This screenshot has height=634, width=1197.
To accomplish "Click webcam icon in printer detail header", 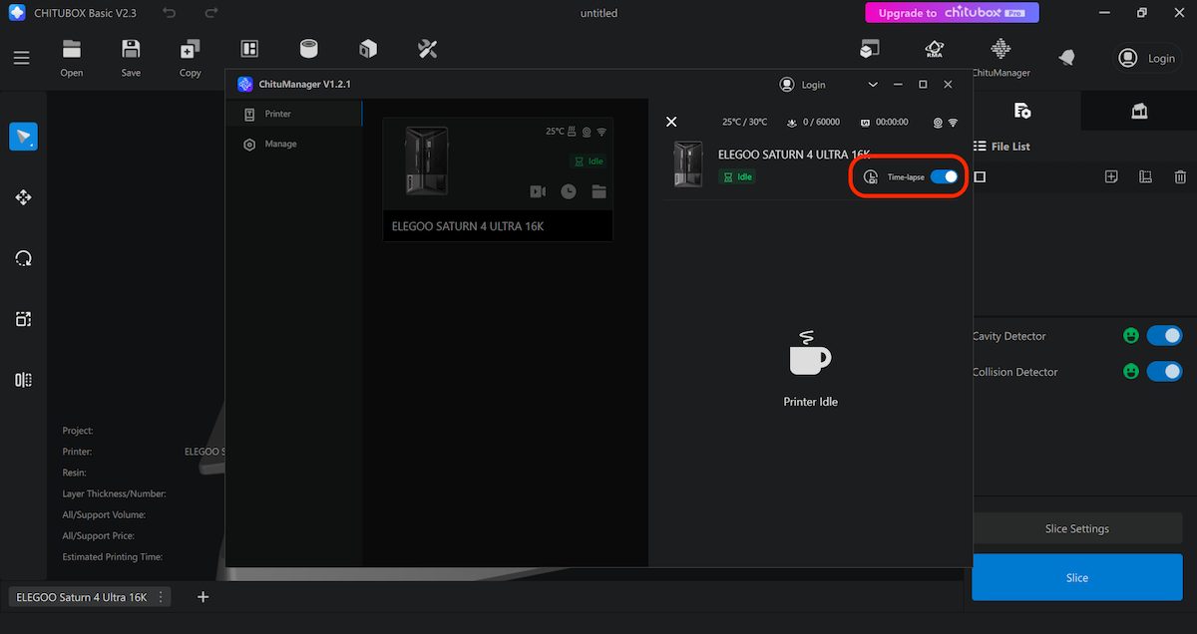I will coord(938,122).
